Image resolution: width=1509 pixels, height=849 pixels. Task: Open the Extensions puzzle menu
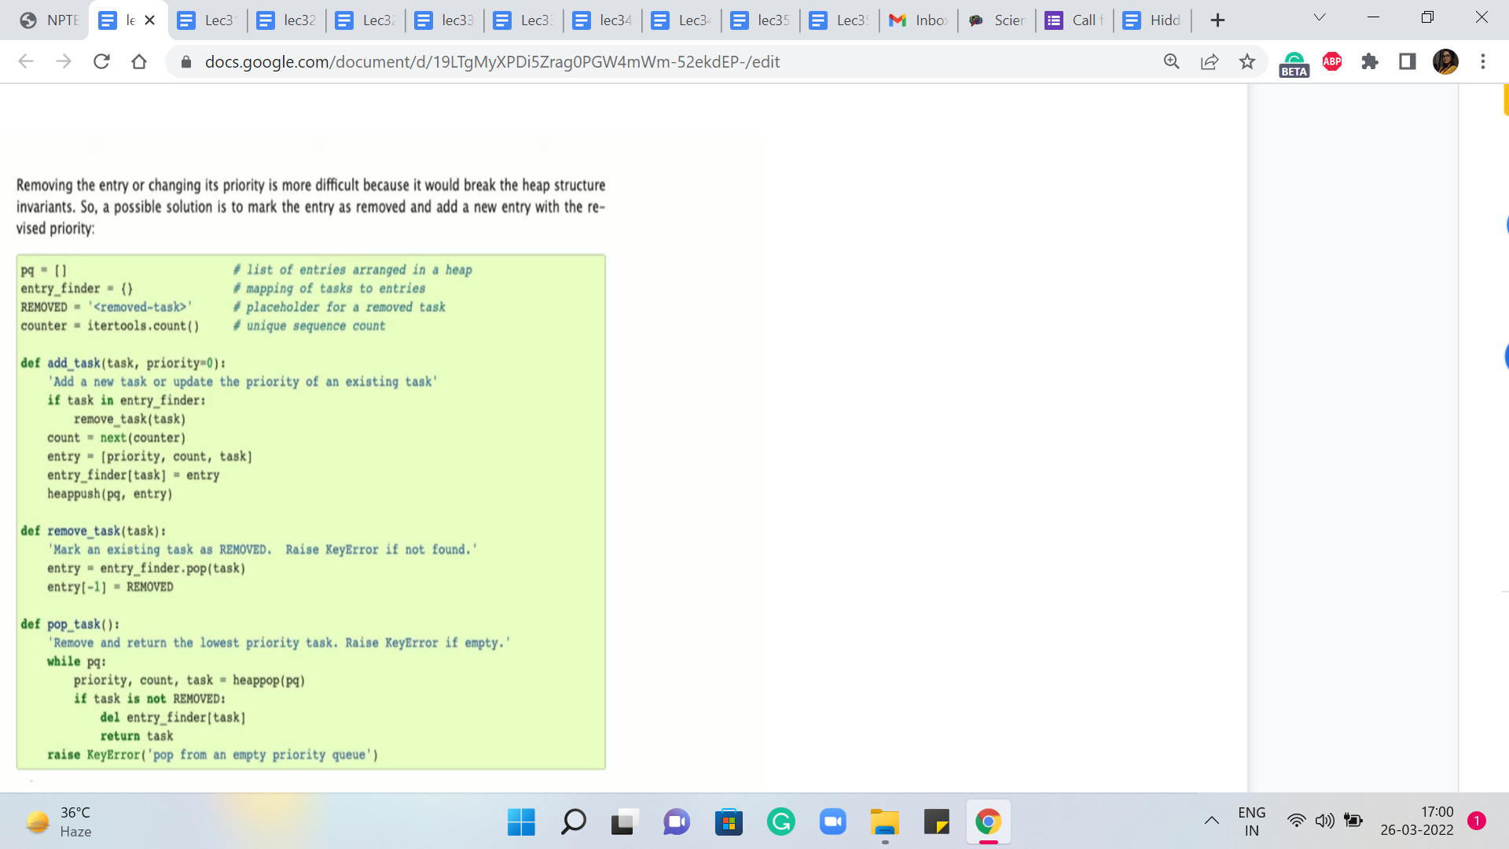(1370, 61)
